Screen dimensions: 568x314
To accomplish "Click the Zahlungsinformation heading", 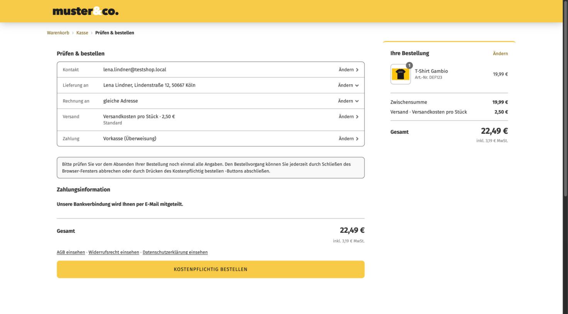I will (x=83, y=189).
